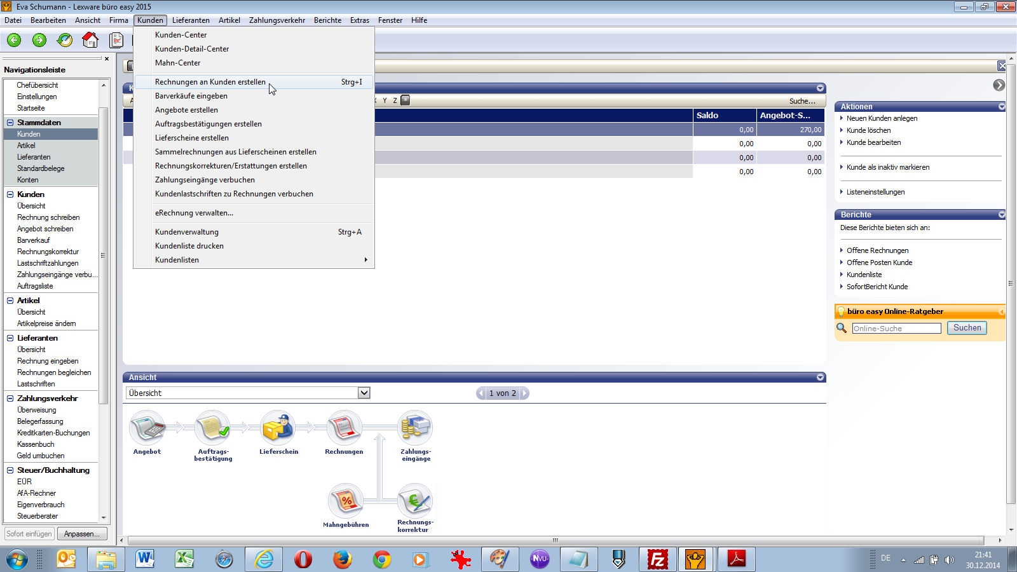1017x572 pixels.
Task: Click Neuen Kunden anlegen action
Action: [882, 118]
